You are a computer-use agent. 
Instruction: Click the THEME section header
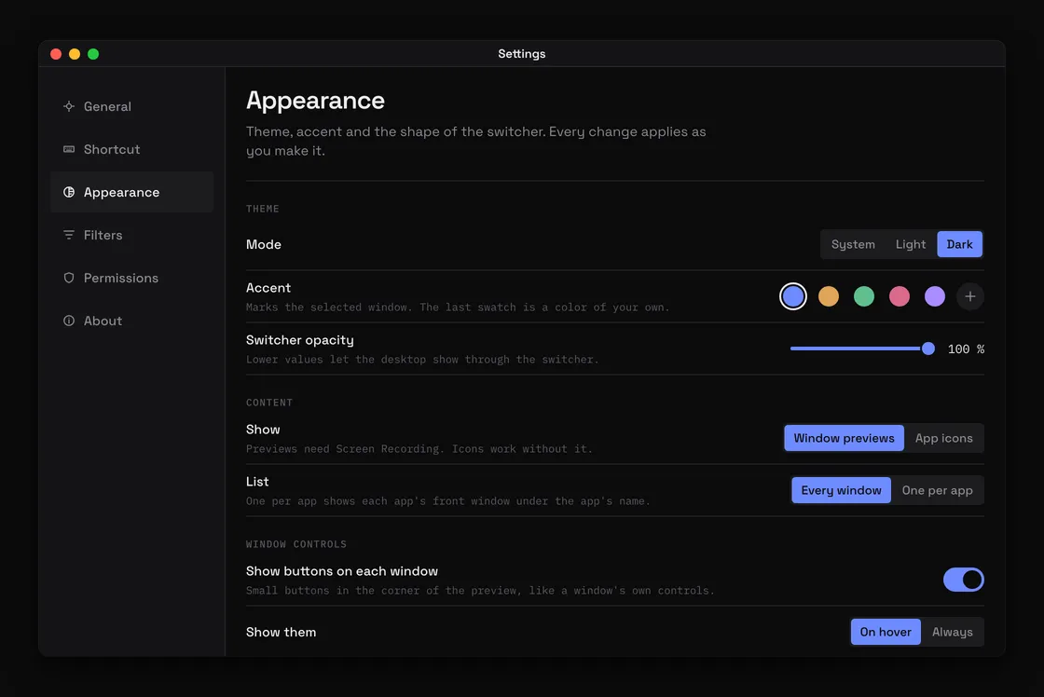click(262, 209)
